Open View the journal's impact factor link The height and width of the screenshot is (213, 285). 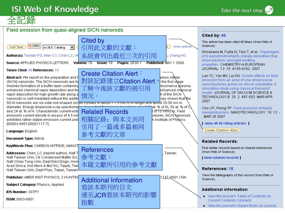242,206
